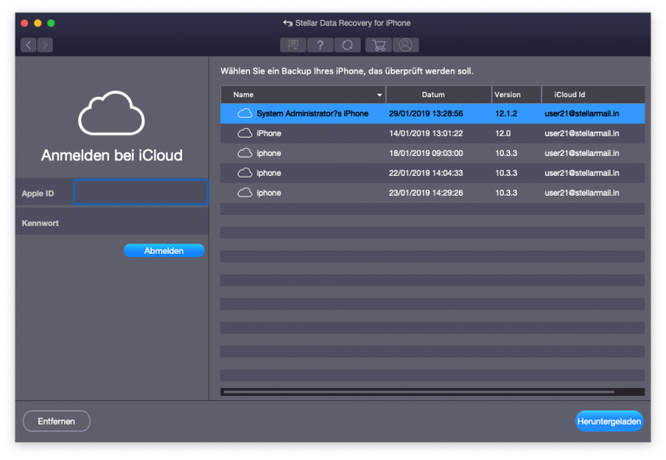Focus the Apple ID input field
666x460 pixels.
point(140,192)
